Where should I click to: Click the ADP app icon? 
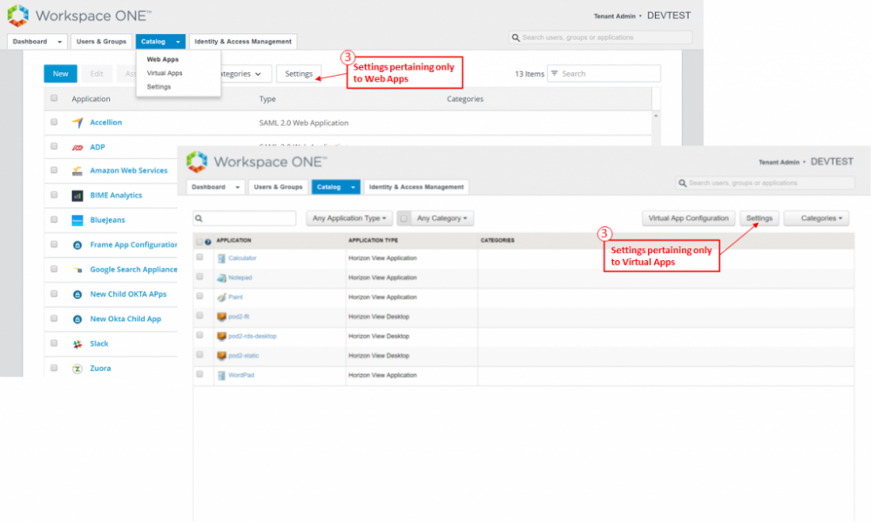click(77, 147)
